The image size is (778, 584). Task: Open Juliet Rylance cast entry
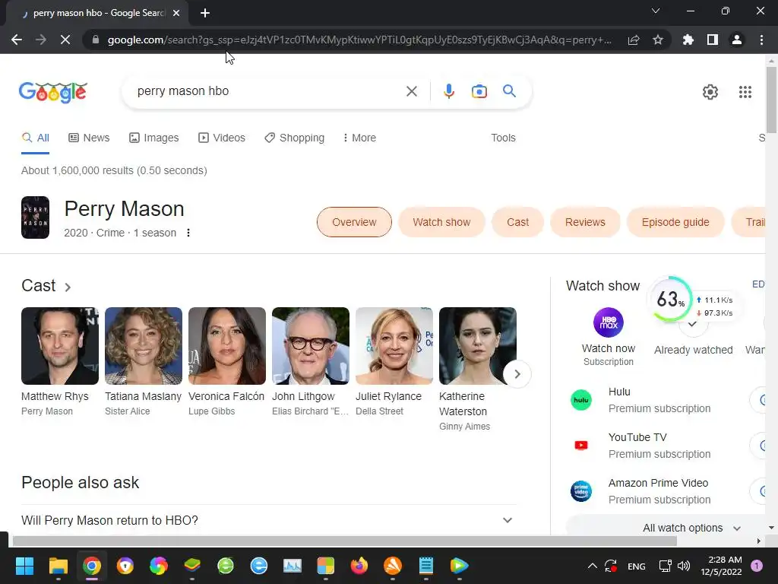(x=394, y=361)
